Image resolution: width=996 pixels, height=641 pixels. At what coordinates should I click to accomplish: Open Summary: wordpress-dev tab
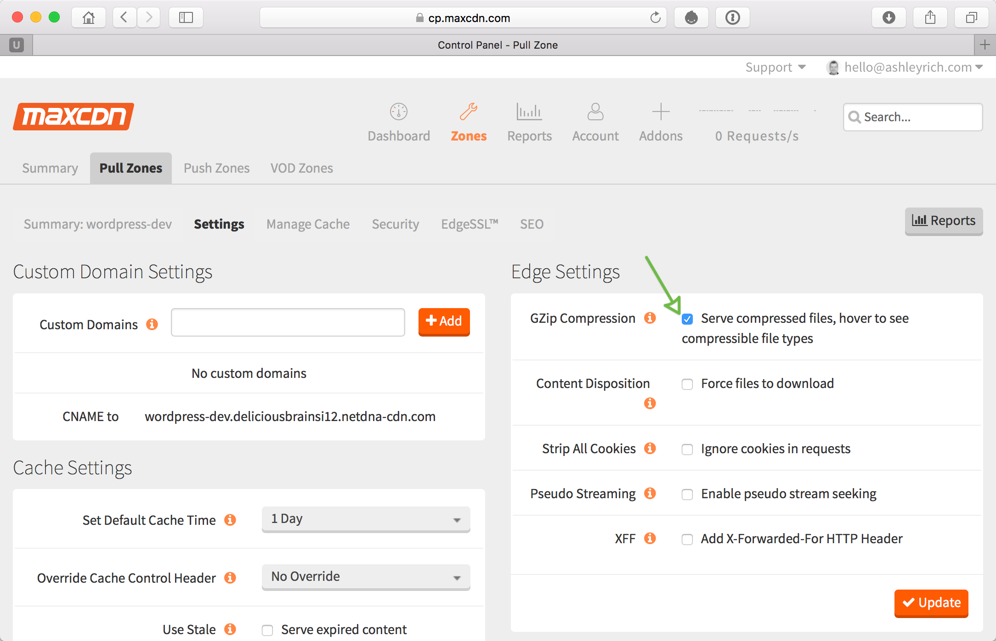pyautogui.click(x=98, y=224)
